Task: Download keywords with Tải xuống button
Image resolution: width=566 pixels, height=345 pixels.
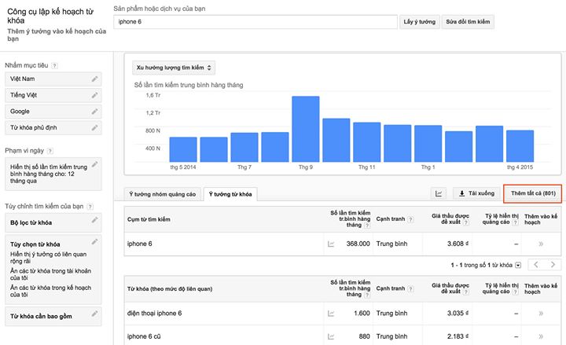Action: click(x=476, y=193)
